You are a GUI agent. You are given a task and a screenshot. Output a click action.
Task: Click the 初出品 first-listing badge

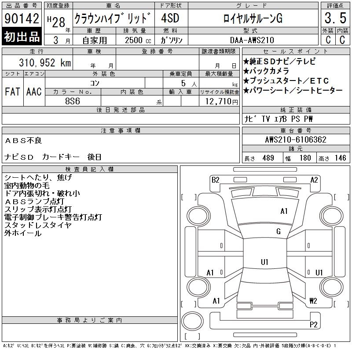click(x=22, y=37)
